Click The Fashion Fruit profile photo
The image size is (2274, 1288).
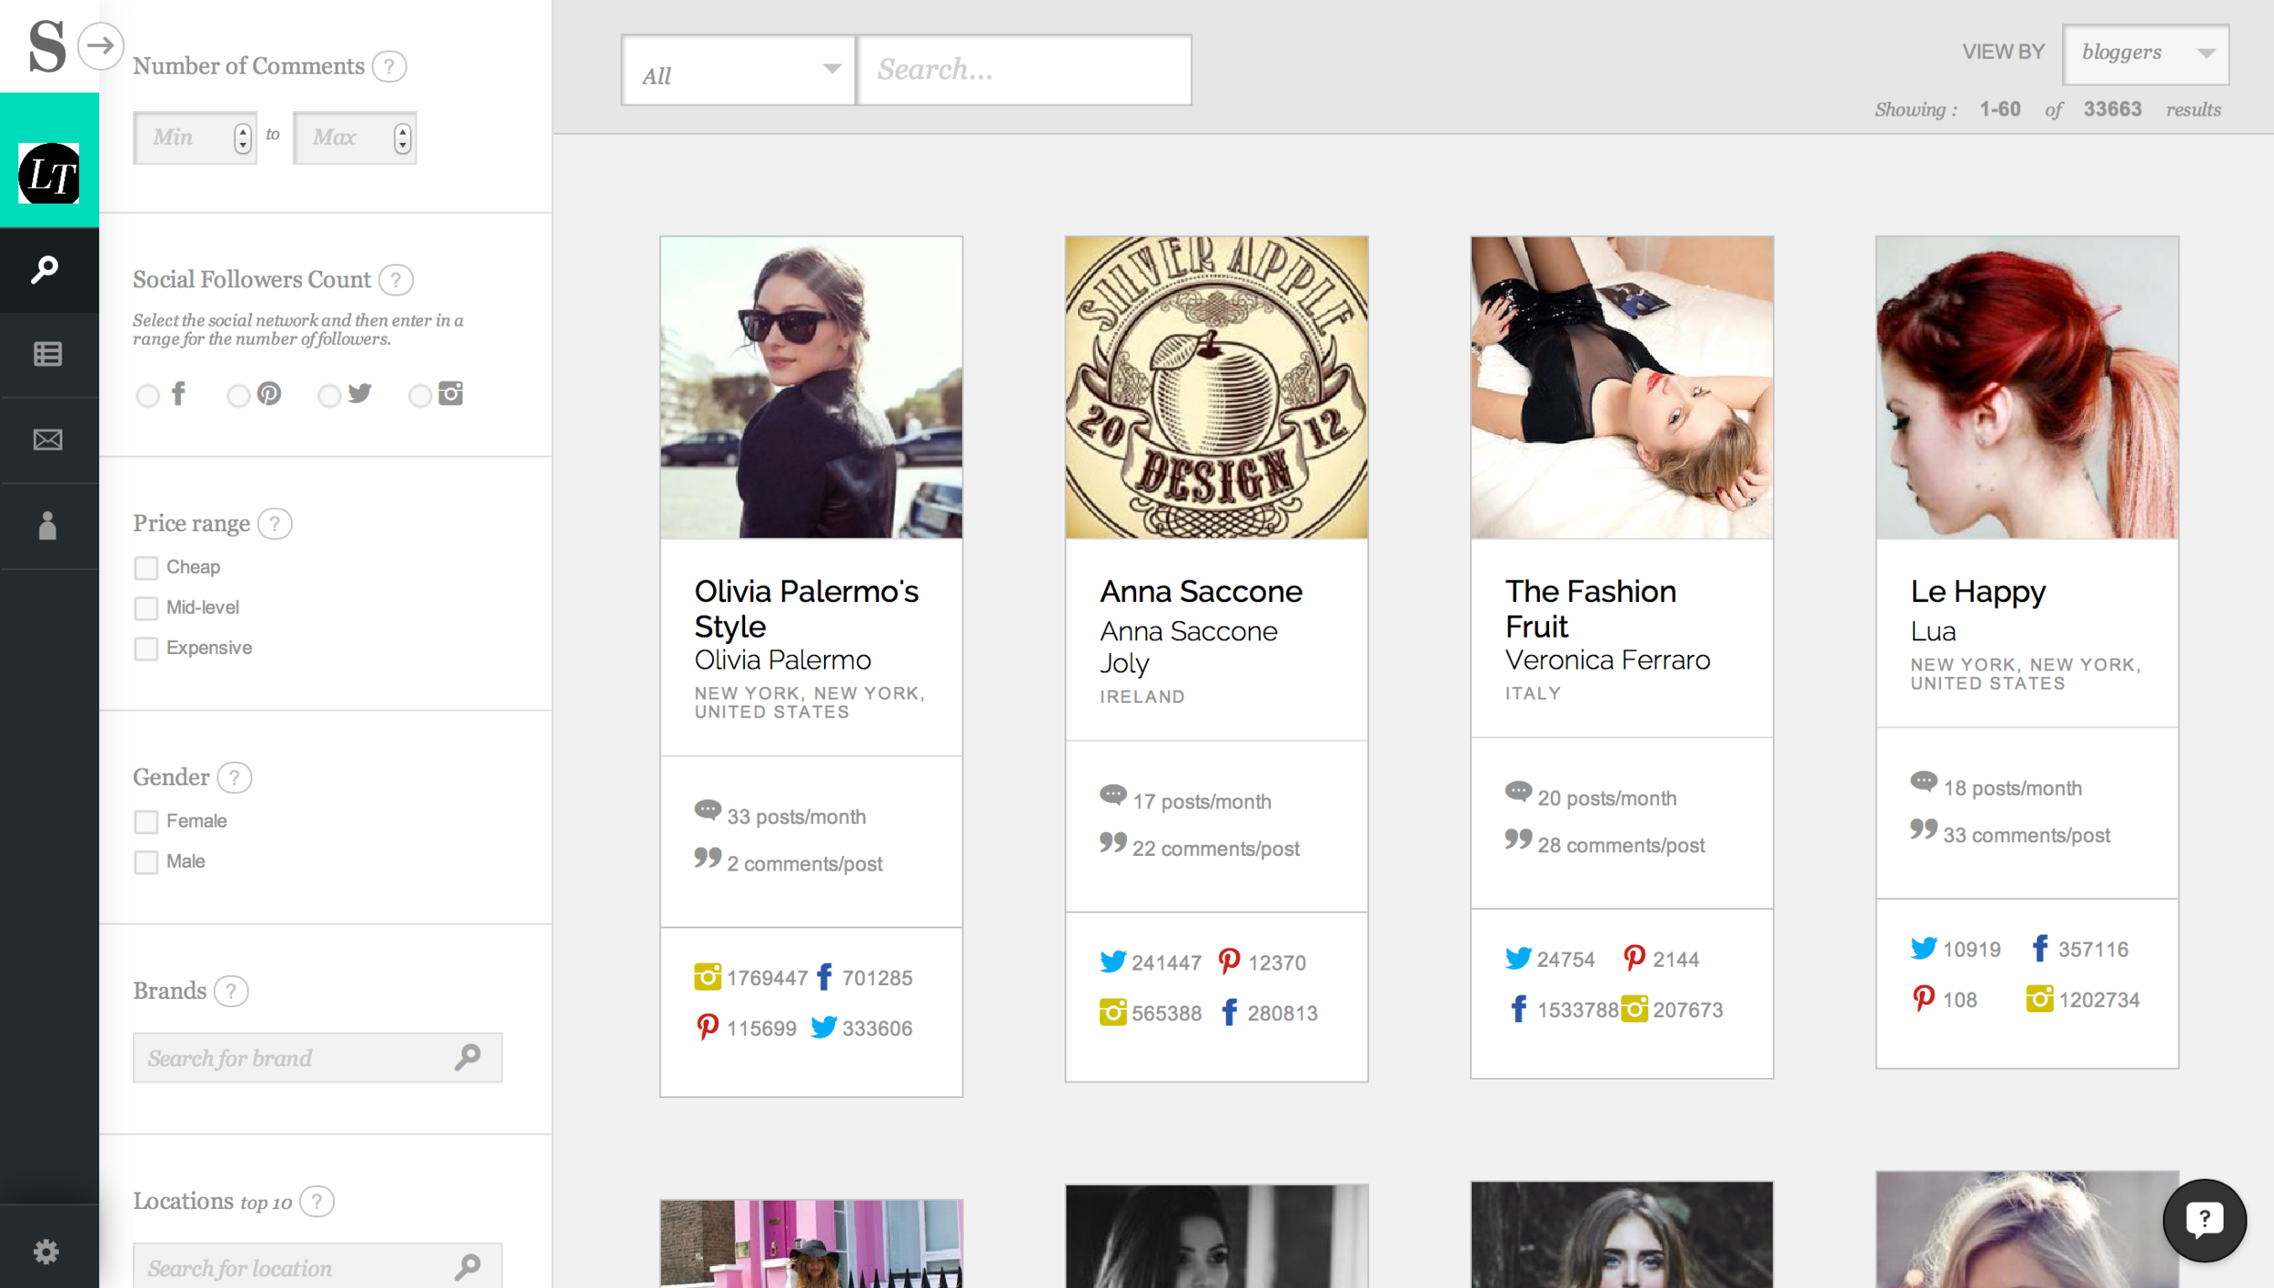(1622, 387)
